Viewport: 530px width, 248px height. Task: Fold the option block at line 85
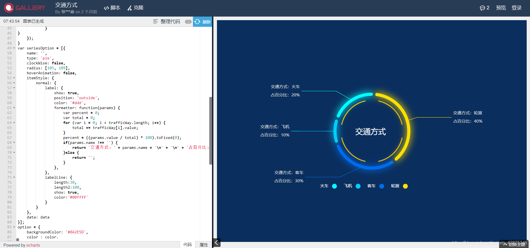click(x=14, y=227)
